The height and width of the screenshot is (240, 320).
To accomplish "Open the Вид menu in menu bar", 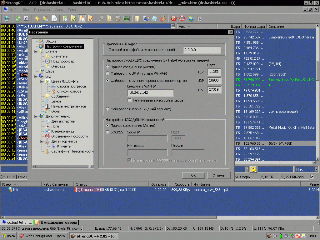I will [x=26, y=10].
